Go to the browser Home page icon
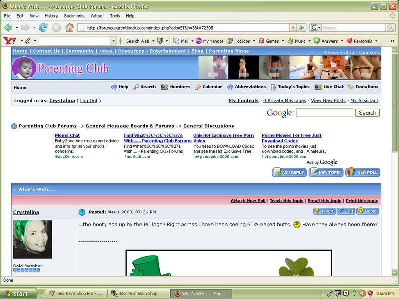This screenshot has height=299, width=399. pos(69,28)
